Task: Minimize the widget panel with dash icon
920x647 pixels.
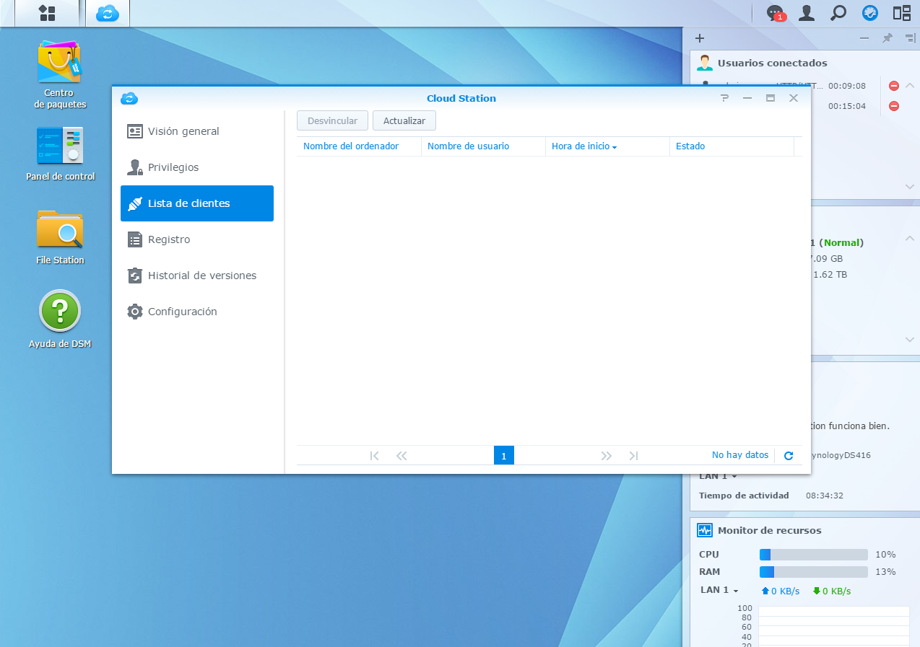Action: pos(864,38)
